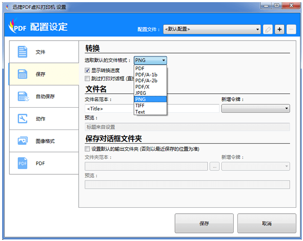Click the folder 预览 field at bottom
The height and width of the screenshot is (241, 303).
point(187,185)
